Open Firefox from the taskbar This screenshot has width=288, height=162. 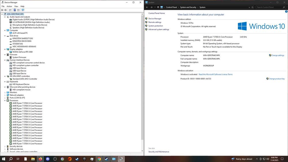(40, 159)
